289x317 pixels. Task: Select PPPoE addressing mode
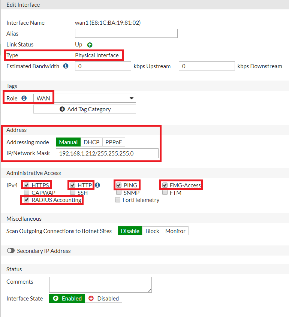(114, 142)
